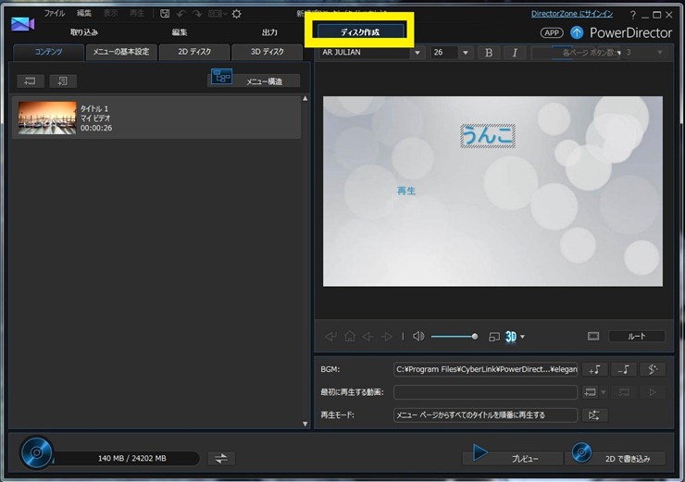Click the プレビュー button

click(x=512, y=455)
